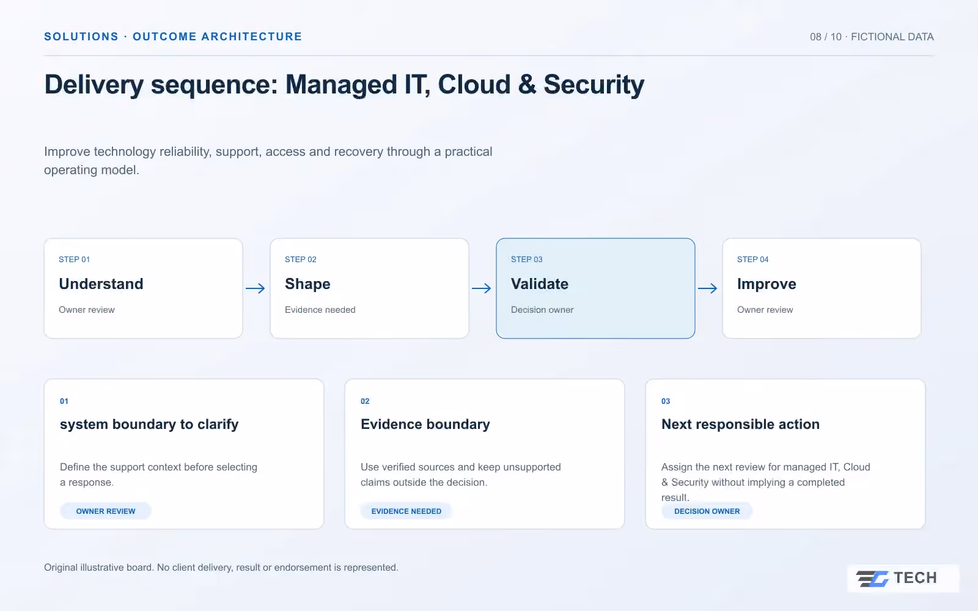The height and width of the screenshot is (611, 978).
Task: Click the "Original illustrative board" footer note
Action: [221, 568]
